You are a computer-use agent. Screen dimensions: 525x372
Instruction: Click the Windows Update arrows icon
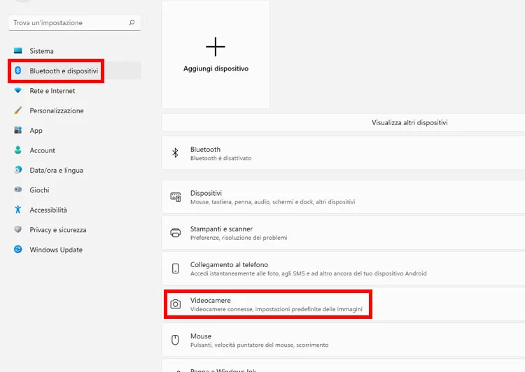[18, 249]
